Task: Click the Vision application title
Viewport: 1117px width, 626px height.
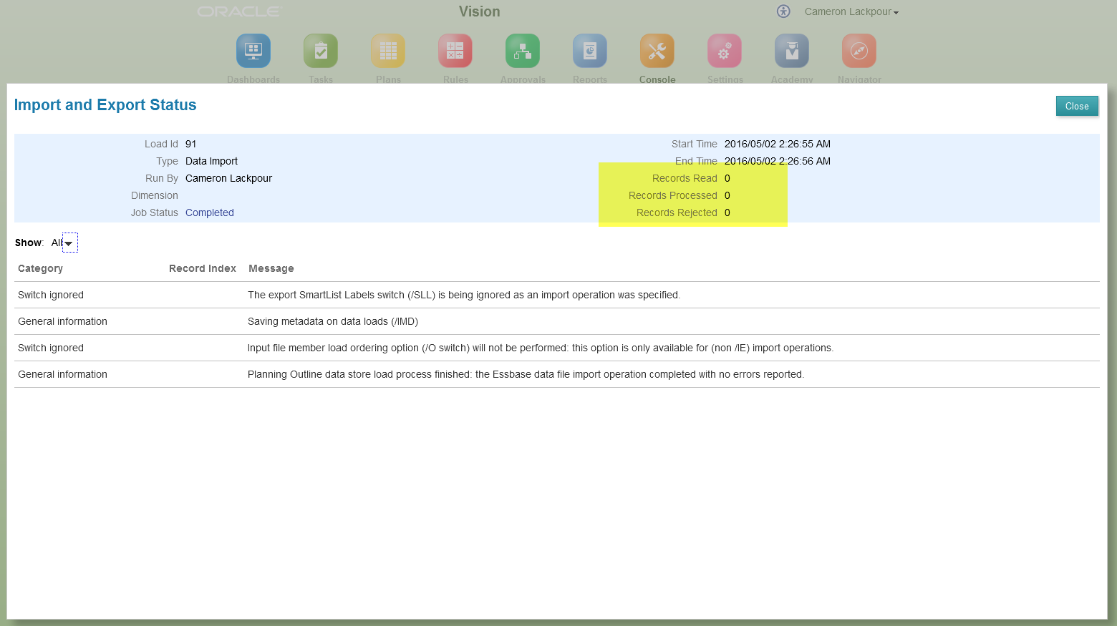Action: pos(480,11)
